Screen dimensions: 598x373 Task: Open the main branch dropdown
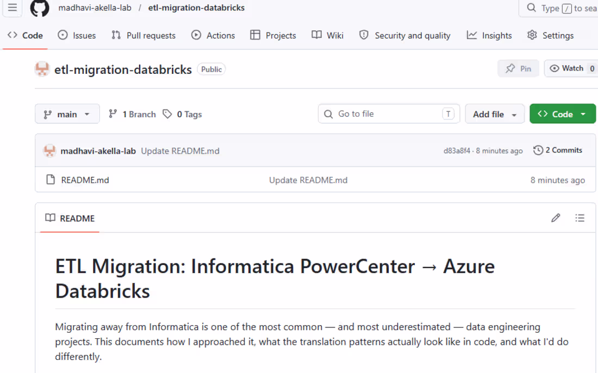67,114
